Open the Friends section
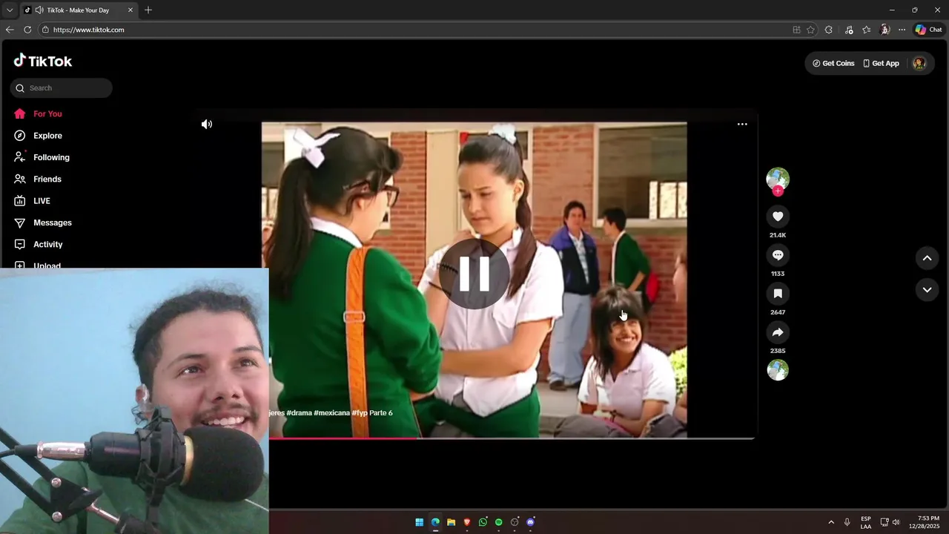949x534 pixels. click(x=38, y=179)
